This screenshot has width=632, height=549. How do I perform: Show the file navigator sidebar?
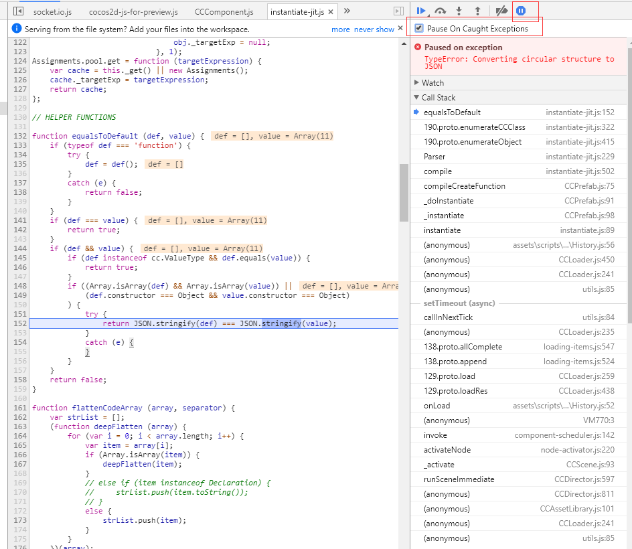coord(19,11)
